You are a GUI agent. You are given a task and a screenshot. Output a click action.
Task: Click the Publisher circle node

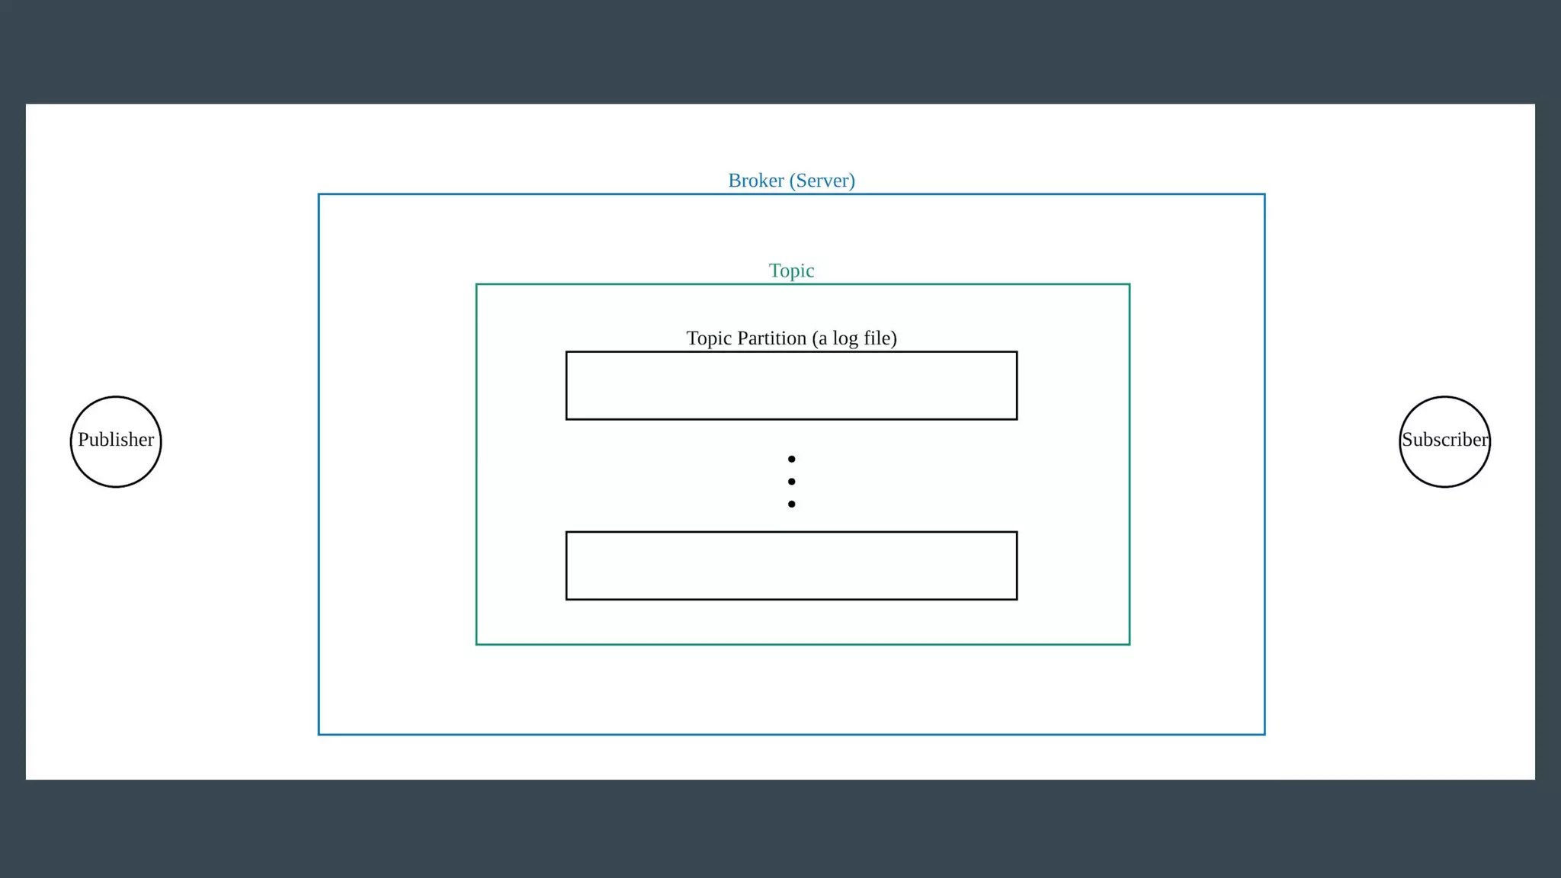(x=116, y=441)
